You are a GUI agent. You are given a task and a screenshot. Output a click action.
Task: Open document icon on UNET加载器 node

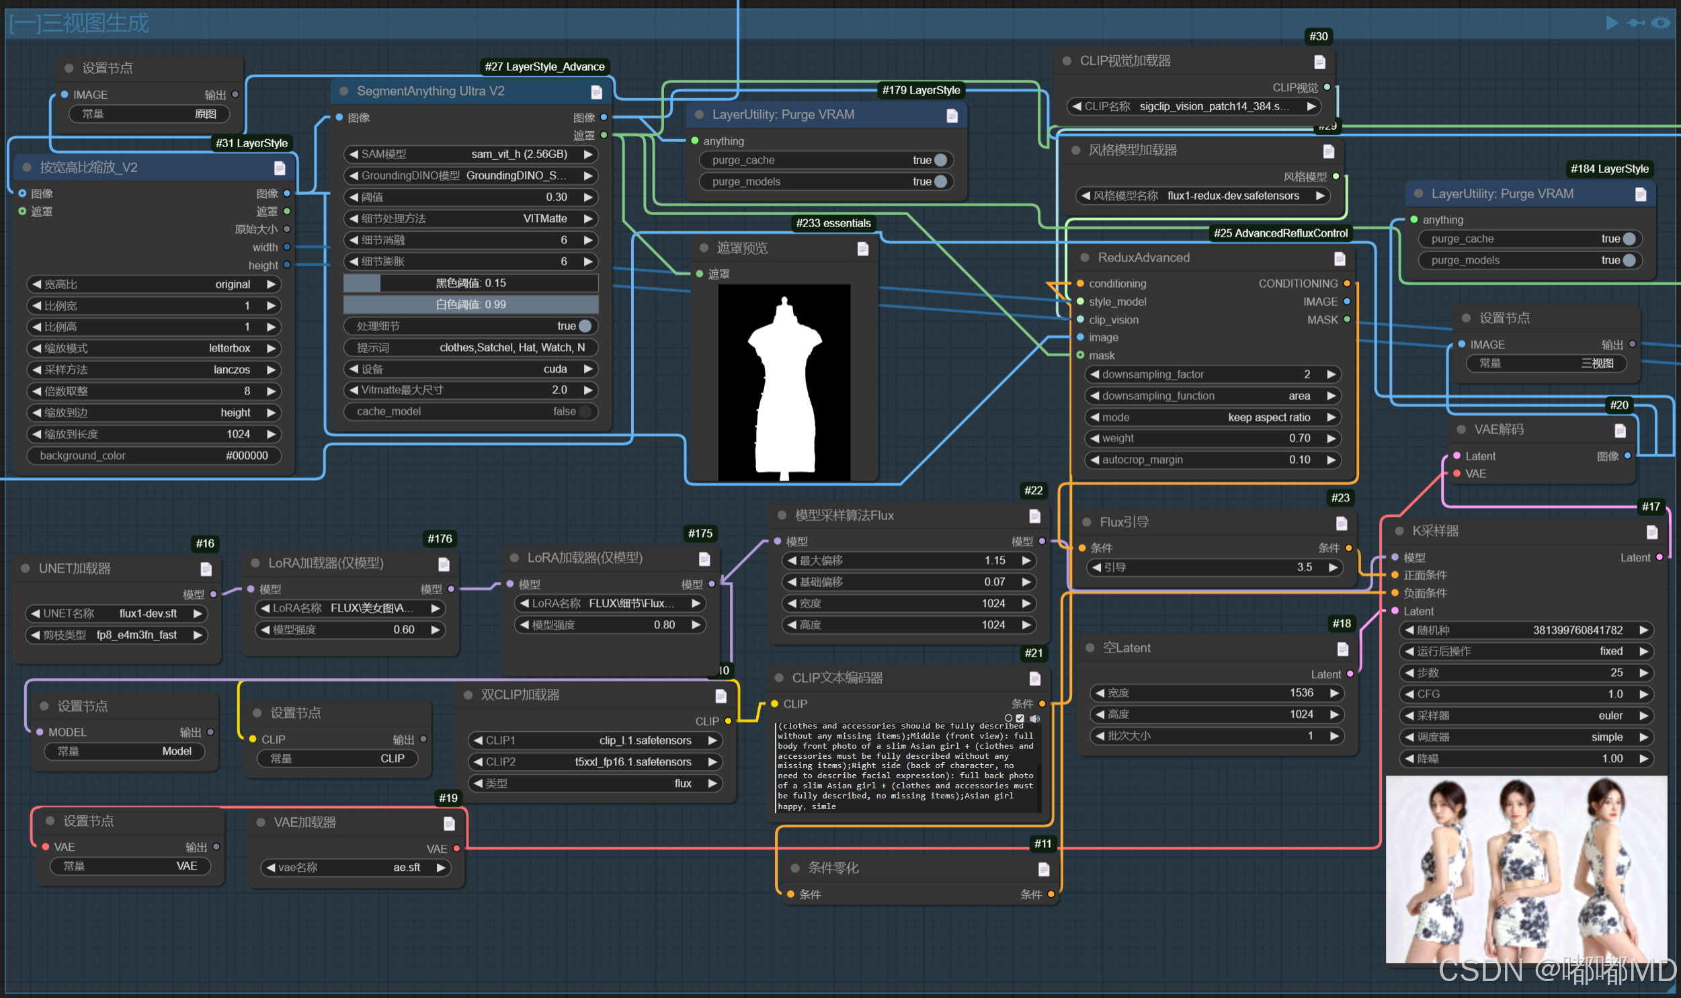206,569
